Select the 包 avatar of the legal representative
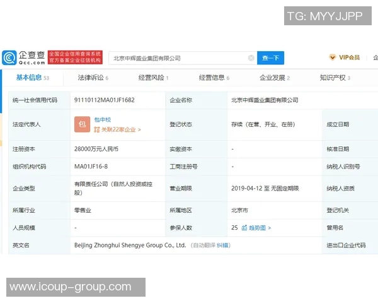The image size is (378, 303). pos(82,124)
